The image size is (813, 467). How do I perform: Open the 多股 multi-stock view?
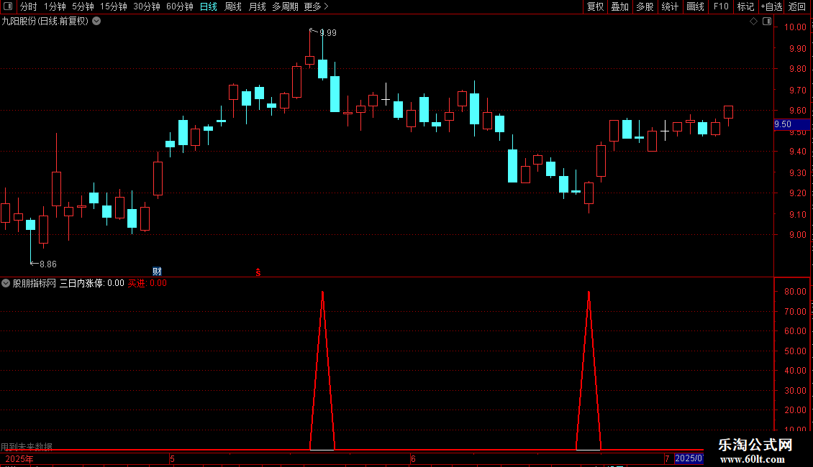(x=645, y=6)
